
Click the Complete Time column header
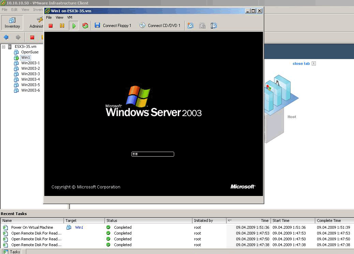(x=334, y=221)
